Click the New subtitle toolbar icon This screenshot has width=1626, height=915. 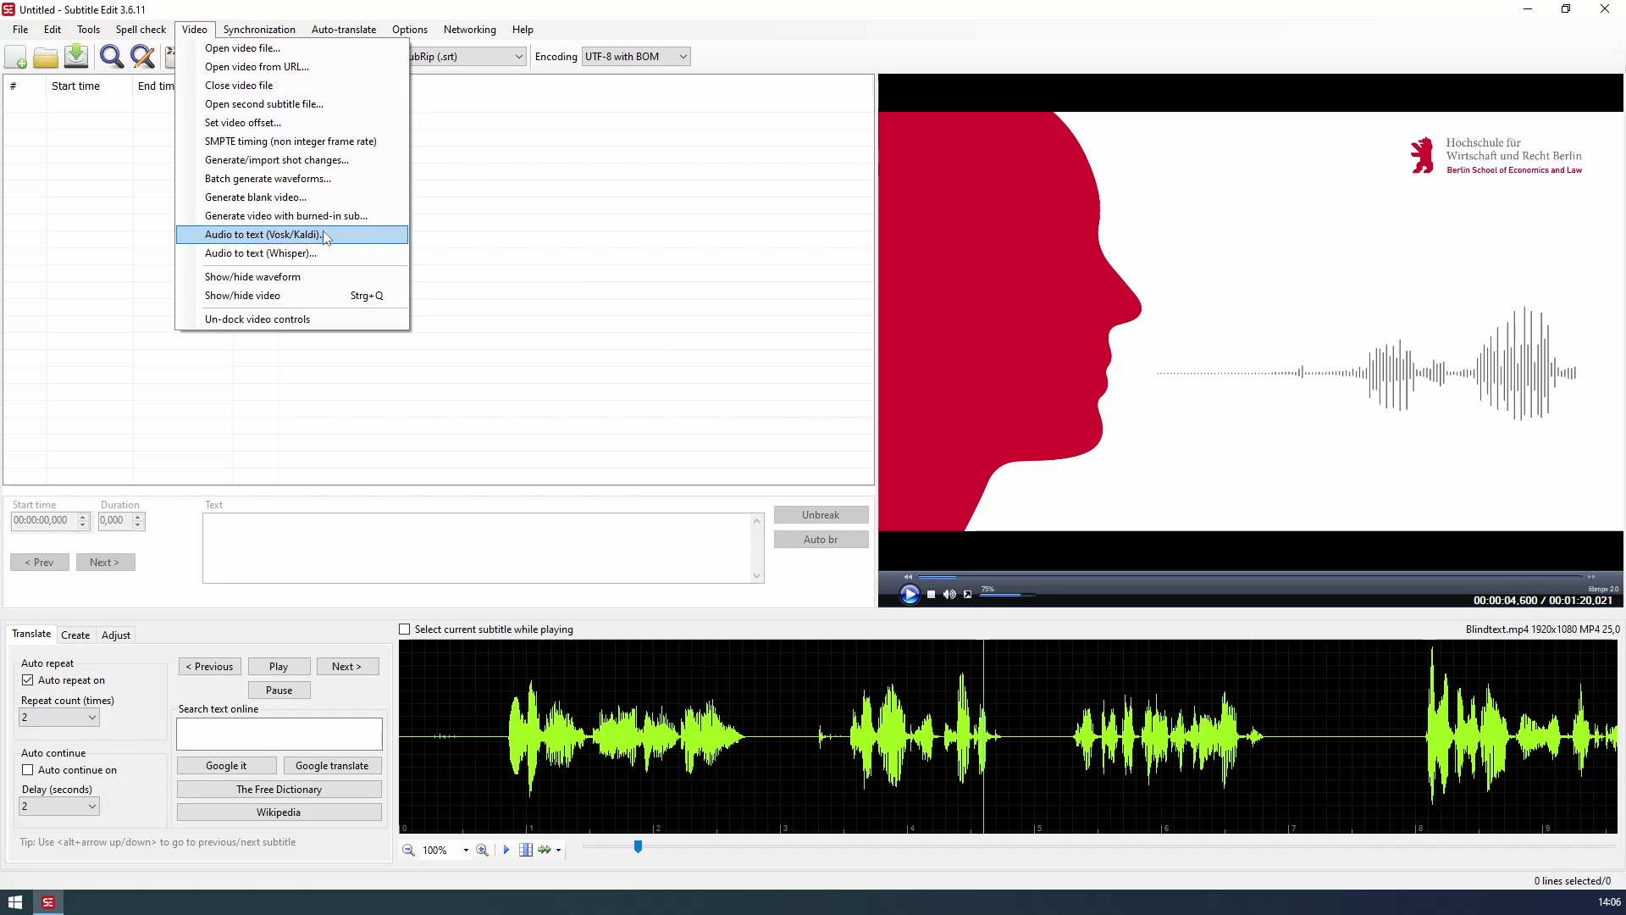[x=15, y=57]
